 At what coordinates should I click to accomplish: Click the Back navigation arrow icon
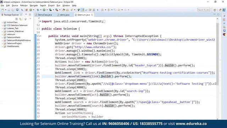pos(119,10)
